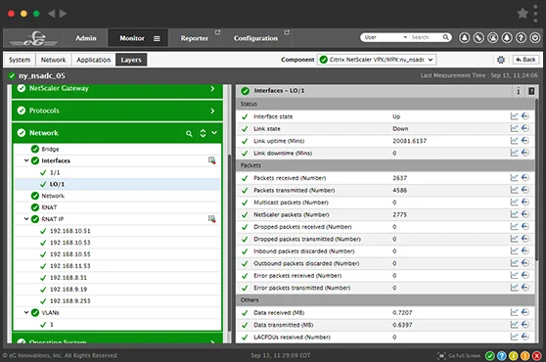Collapse the RNAT IP tree node
546x362 pixels.
26,219
